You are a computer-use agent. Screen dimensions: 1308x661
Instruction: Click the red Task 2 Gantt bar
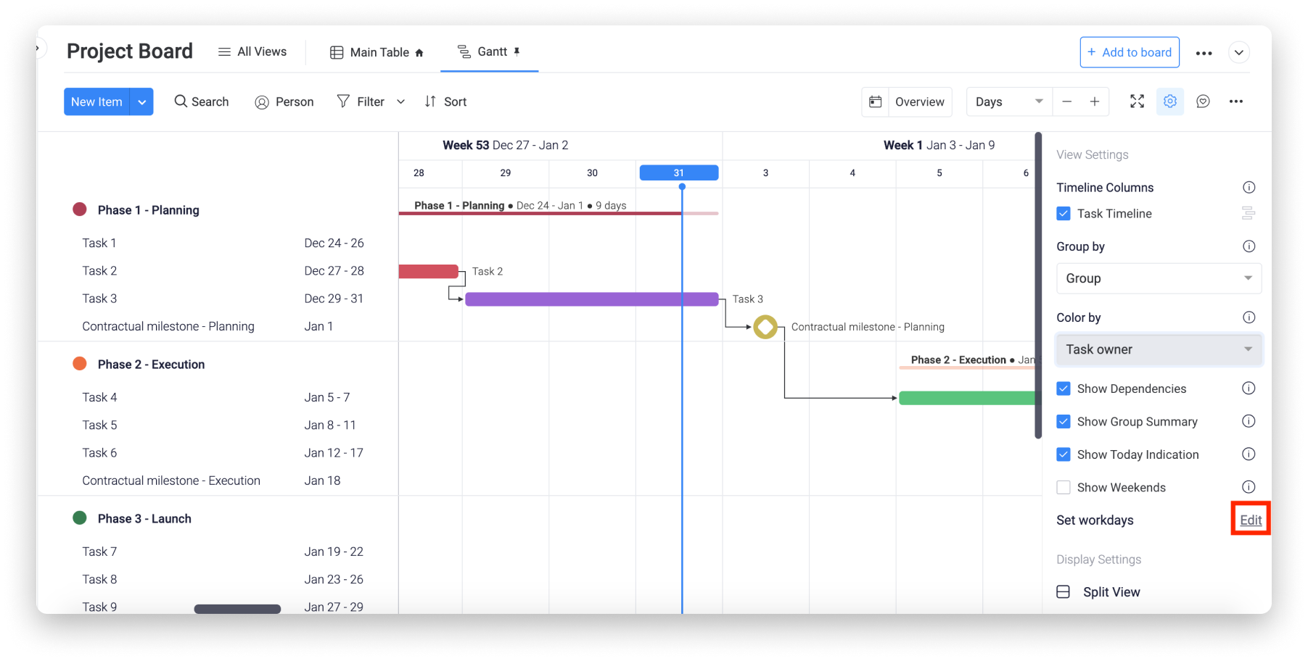coord(428,272)
